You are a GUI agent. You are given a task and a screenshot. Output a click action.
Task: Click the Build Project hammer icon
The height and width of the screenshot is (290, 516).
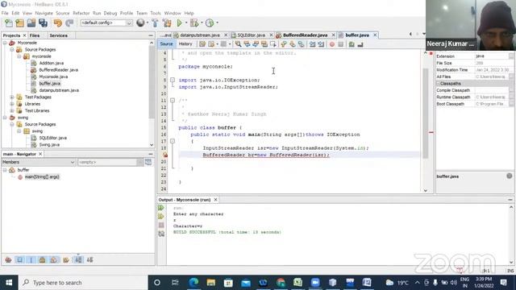pyautogui.click(x=155, y=23)
